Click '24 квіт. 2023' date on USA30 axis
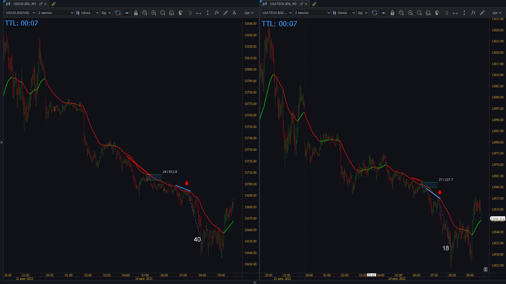The image size is (506, 284). pyautogui.click(x=144, y=279)
